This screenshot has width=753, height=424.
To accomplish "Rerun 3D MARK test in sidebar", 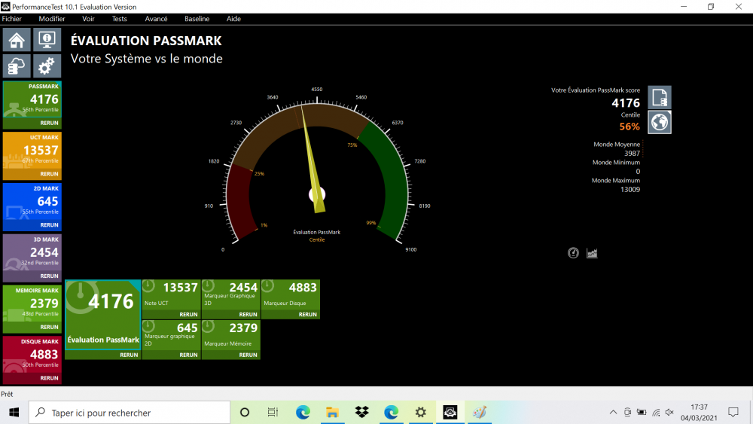I will tap(49, 276).
